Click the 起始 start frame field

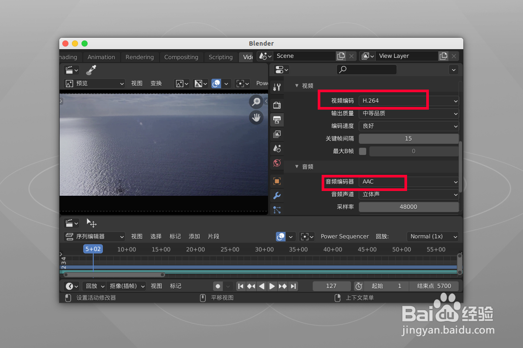[x=387, y=286]
